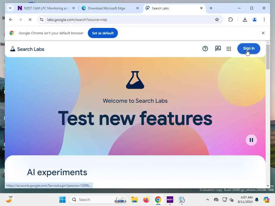The width and height of the screenshot is (275, 206).
Task: Switch to the NZXT CAM tab
Action: click(x=43, y=8)
